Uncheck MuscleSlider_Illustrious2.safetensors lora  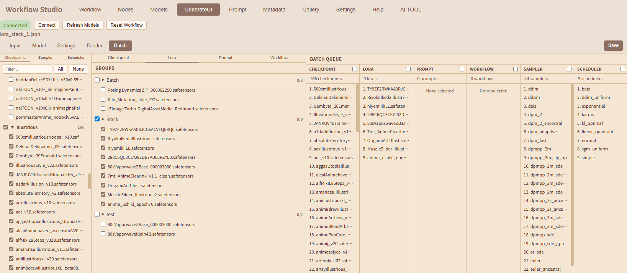(x=103, y=194)
